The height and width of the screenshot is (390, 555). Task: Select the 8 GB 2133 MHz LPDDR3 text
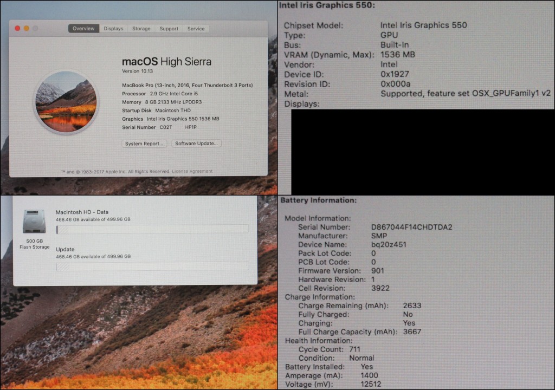coord(173,102)
